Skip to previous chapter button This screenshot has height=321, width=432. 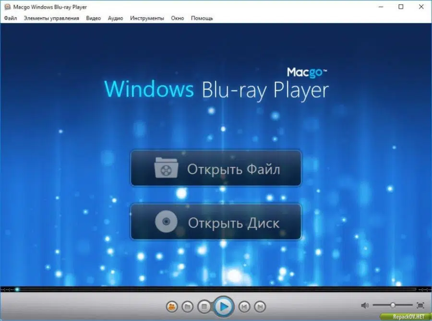(244, 307)
